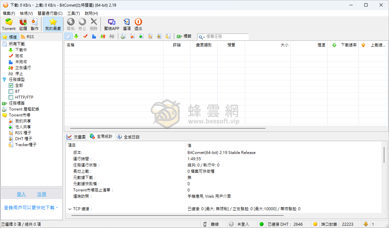Toggle the 我的最愛 favorites star button
The image size is (389, 228).
[x=53, y=24]
